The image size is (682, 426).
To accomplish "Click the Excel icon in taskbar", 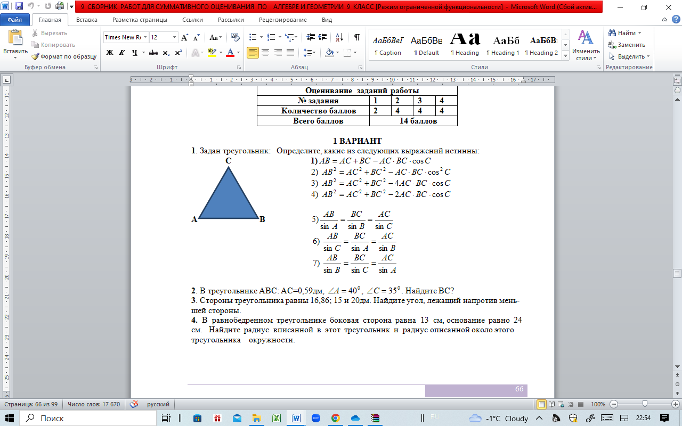I will (x=277, y=418).
